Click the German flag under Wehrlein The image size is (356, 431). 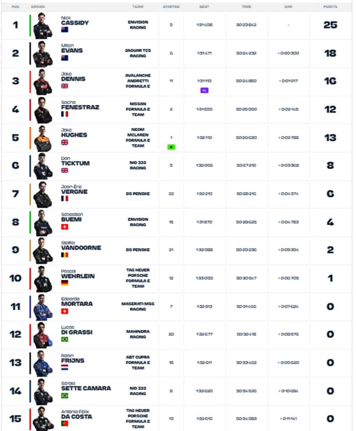65,283
